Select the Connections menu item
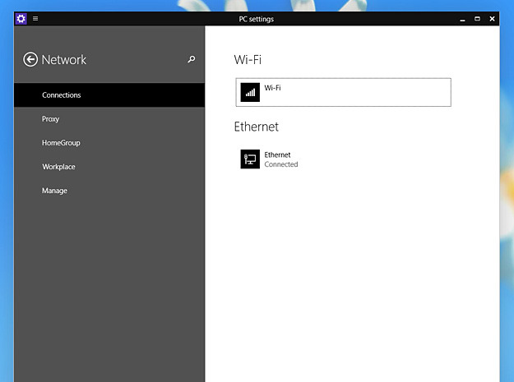 click(109, 95)
